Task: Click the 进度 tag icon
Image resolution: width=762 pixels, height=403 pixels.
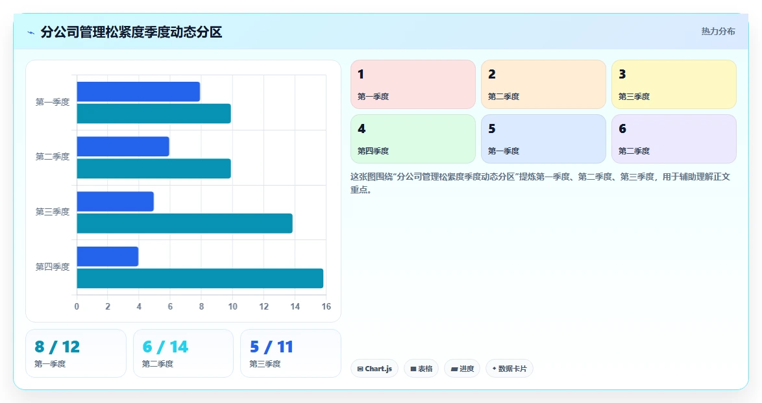Action: 454,369
